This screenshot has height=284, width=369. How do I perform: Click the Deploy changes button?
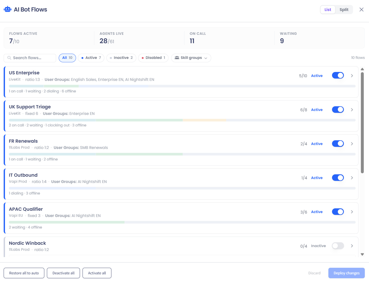346,273
